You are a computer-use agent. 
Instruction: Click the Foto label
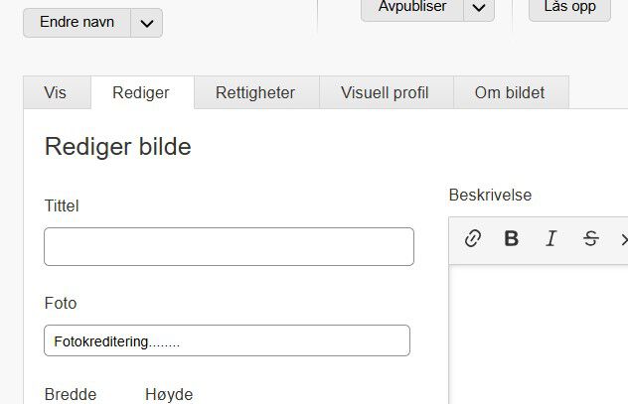click(x=61, y=303)
